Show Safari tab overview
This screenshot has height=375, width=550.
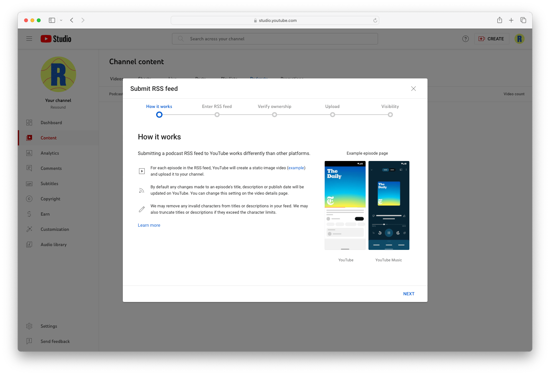coord(523,20)
